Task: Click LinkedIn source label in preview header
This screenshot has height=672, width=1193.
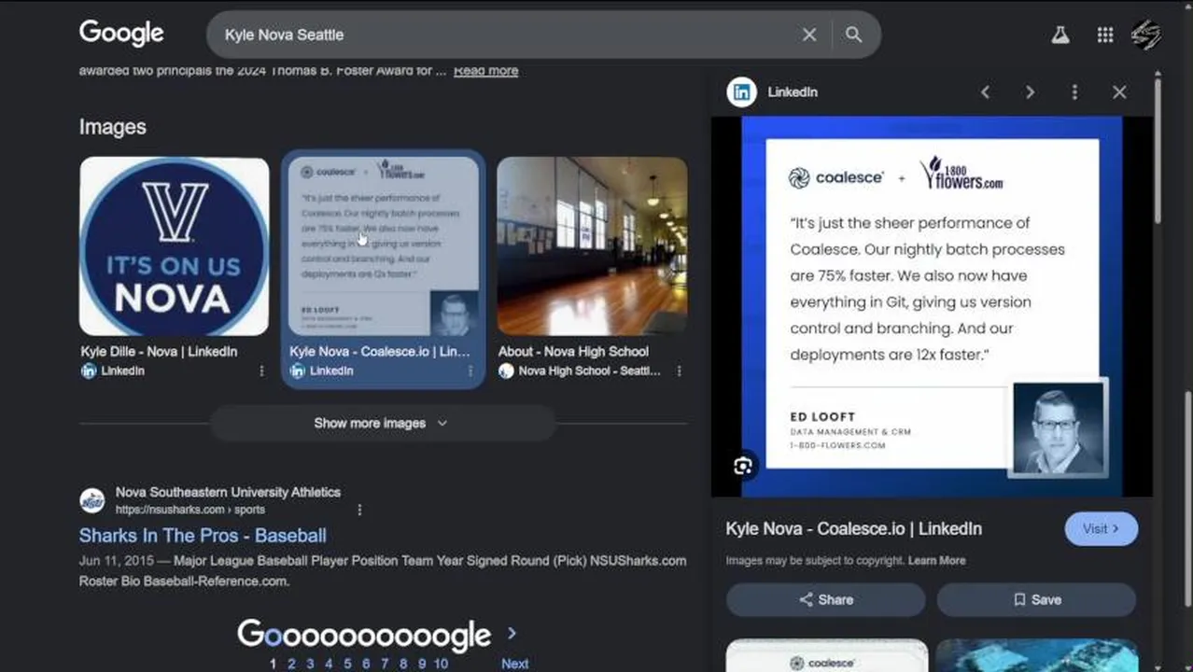Action: tap(793, 92)
